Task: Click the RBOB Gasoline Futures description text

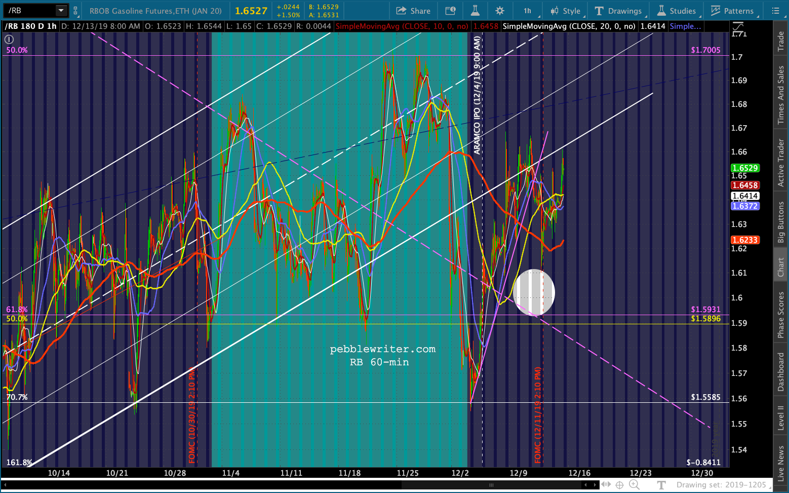Action: pyautogui.click(x=155, y=11)
